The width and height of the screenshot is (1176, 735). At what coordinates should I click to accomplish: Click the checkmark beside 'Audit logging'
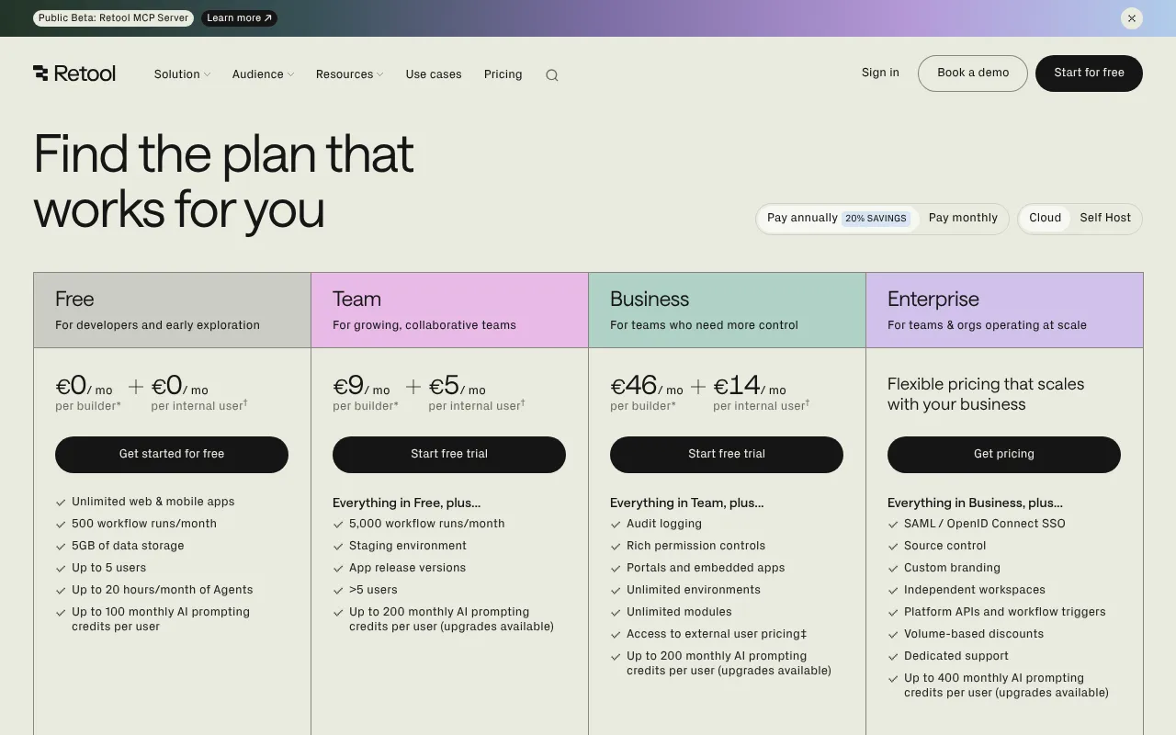[x=616, y=525]
